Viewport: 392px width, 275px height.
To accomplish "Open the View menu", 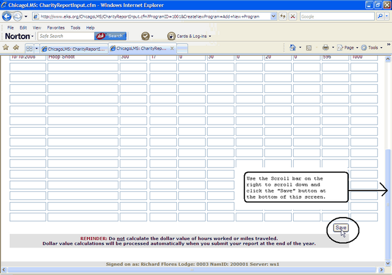I will coord(37,28).
